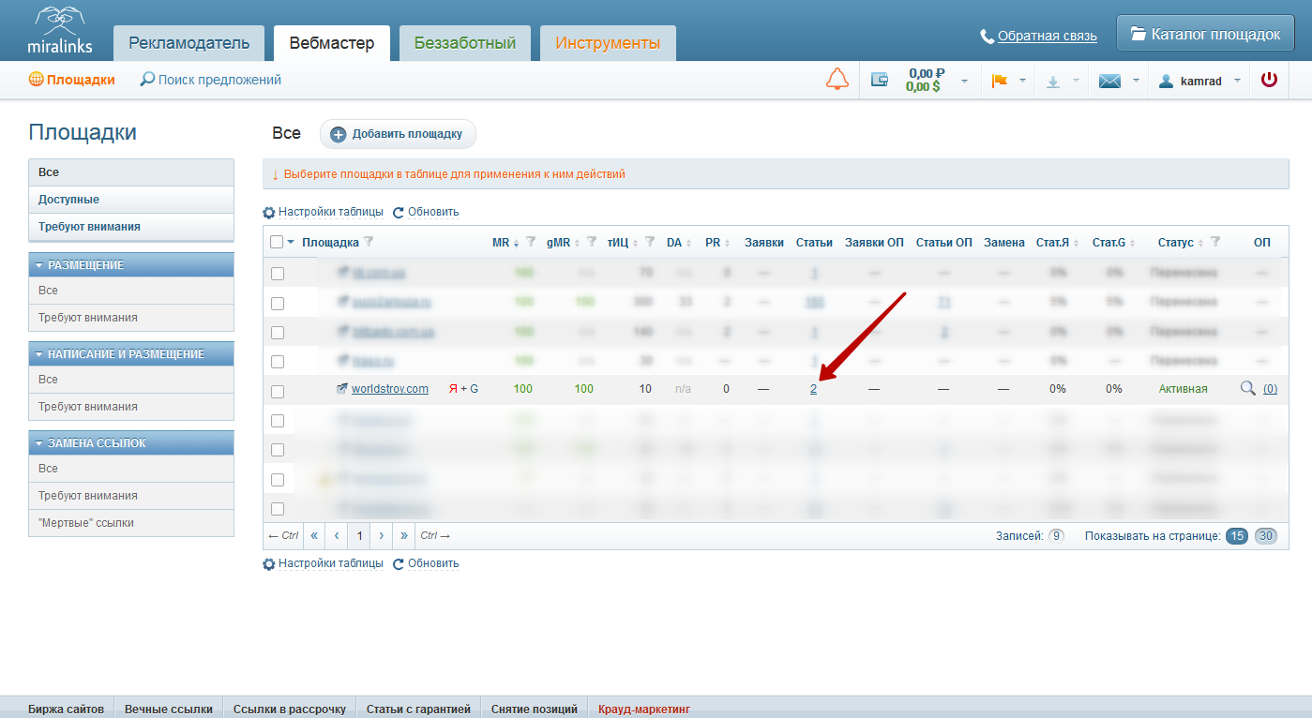Click the sort arrows on DA column
This screenshot has height=718, width=1312.
pyautogui.click(x=688, y=243)
